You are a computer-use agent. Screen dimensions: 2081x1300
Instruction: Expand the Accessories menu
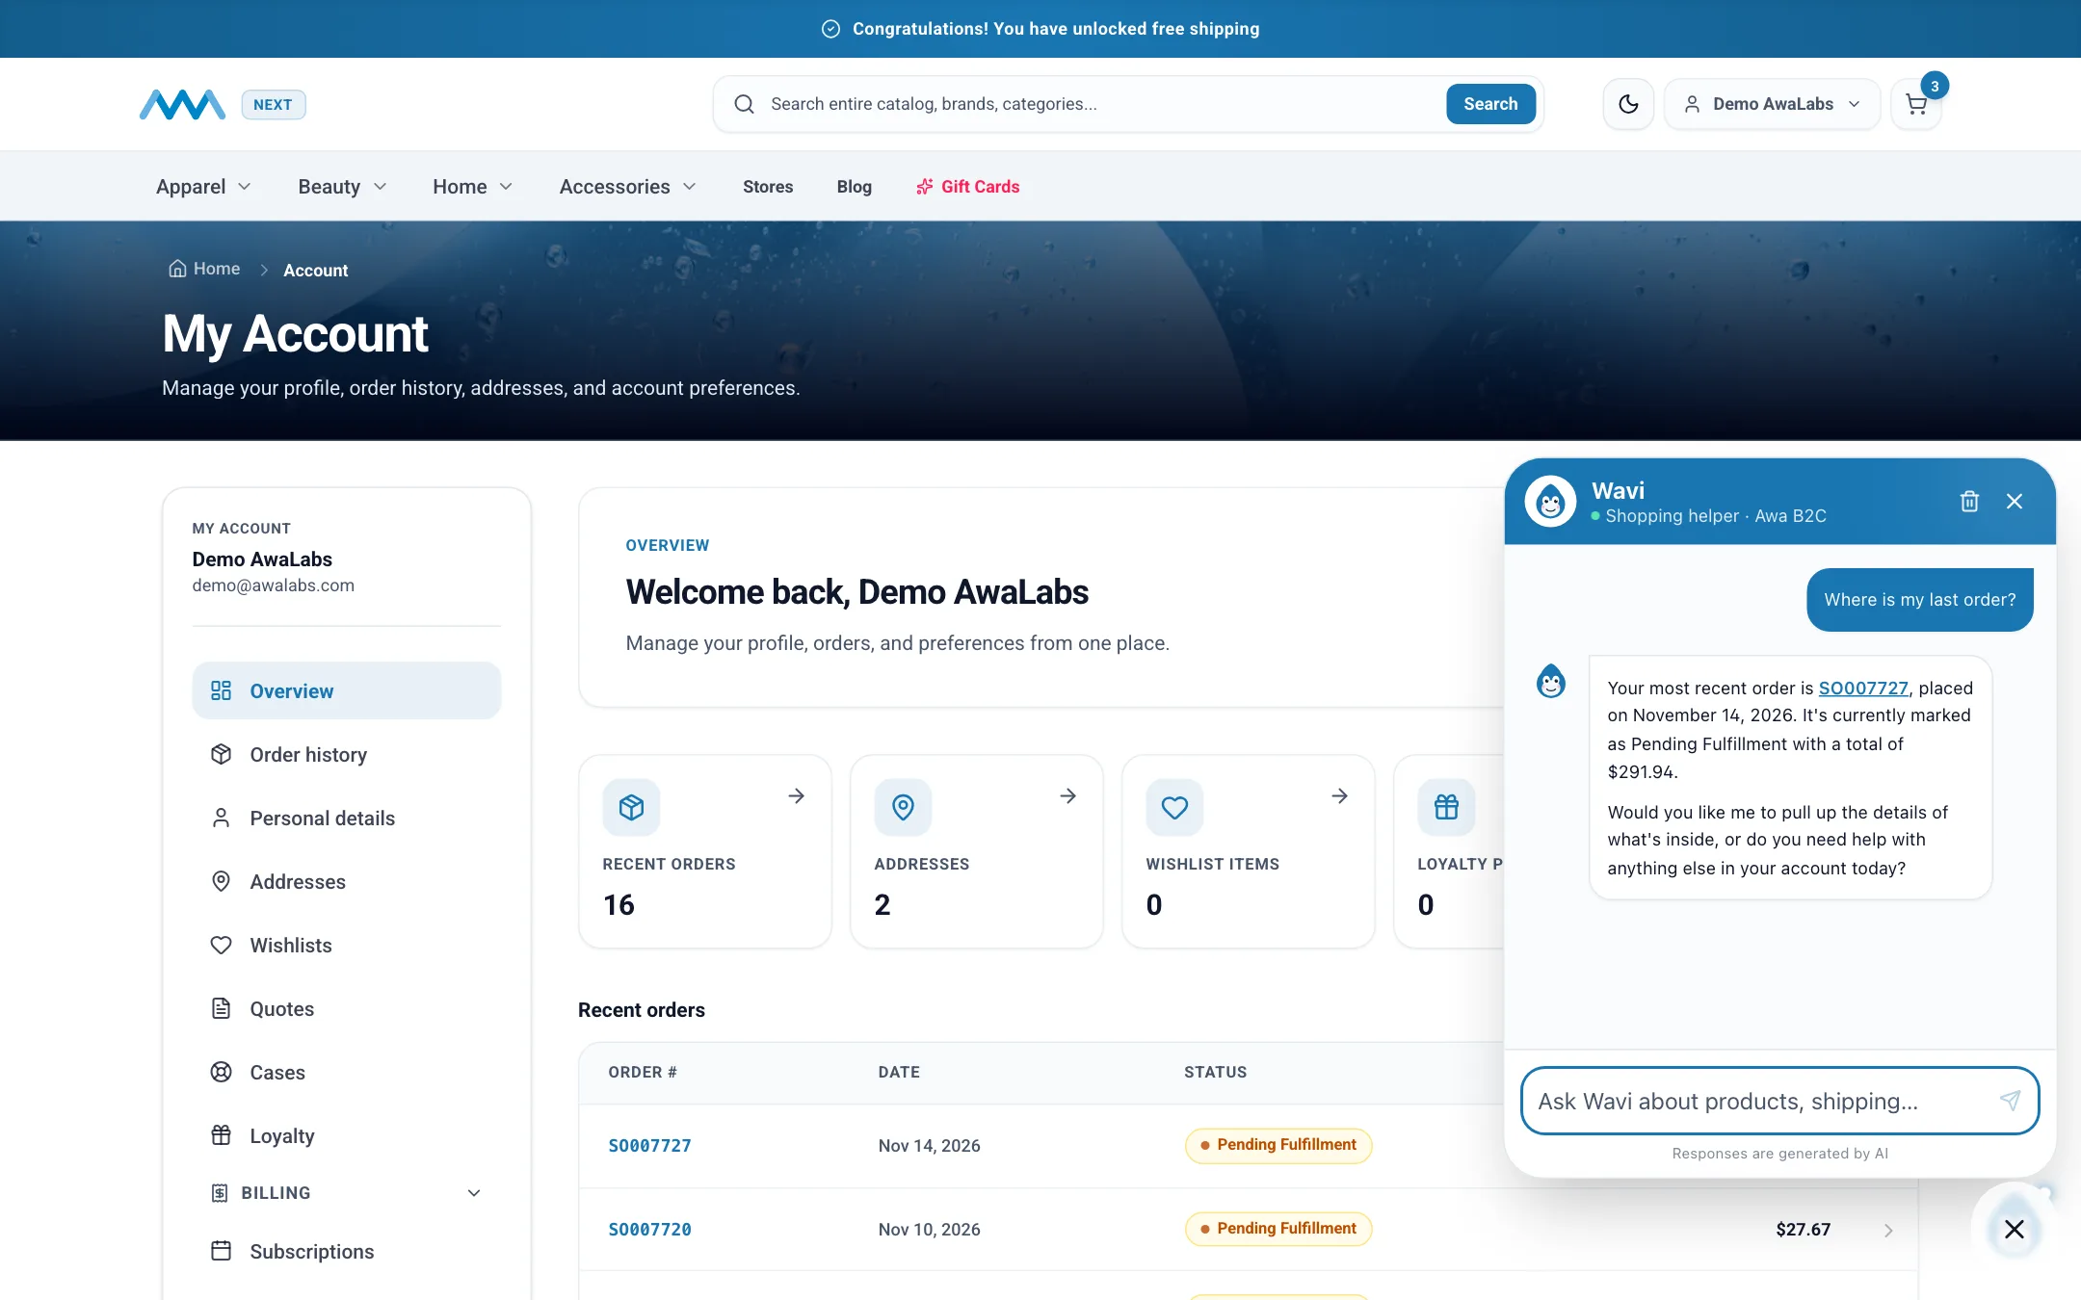coord(627,187)
